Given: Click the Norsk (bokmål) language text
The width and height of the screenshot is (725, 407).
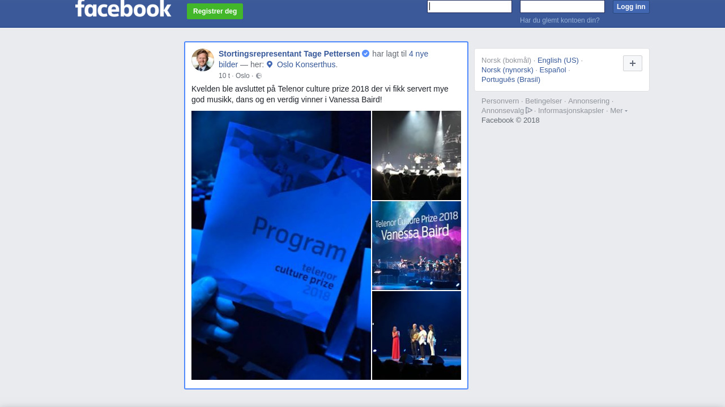Looking at the screenshot, I should click(x=506, y=60).
